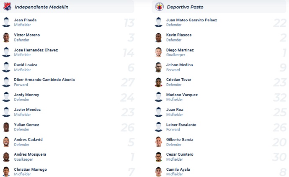Open Victor Moreno's player photo
The image size is (289, 177).
click(6, 37)
